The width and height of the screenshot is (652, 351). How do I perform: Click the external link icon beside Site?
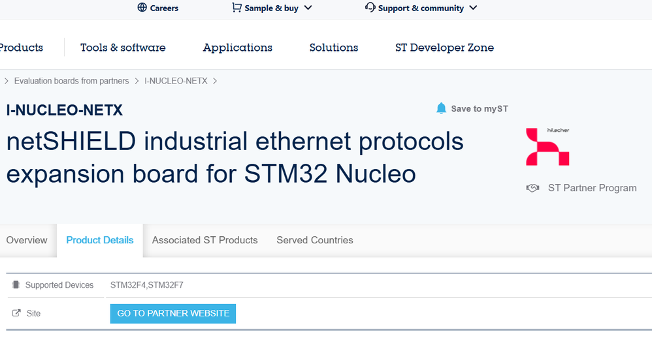click(16, 313)
